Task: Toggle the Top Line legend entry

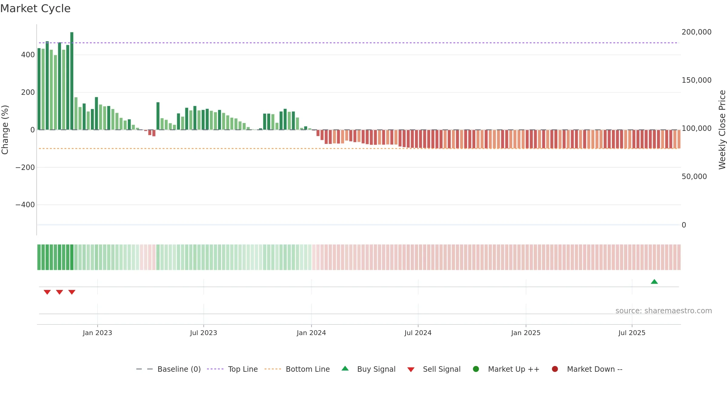Action: tap(232, 369)
